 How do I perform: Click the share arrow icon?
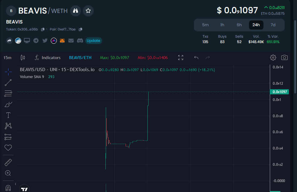pos(9,41)
